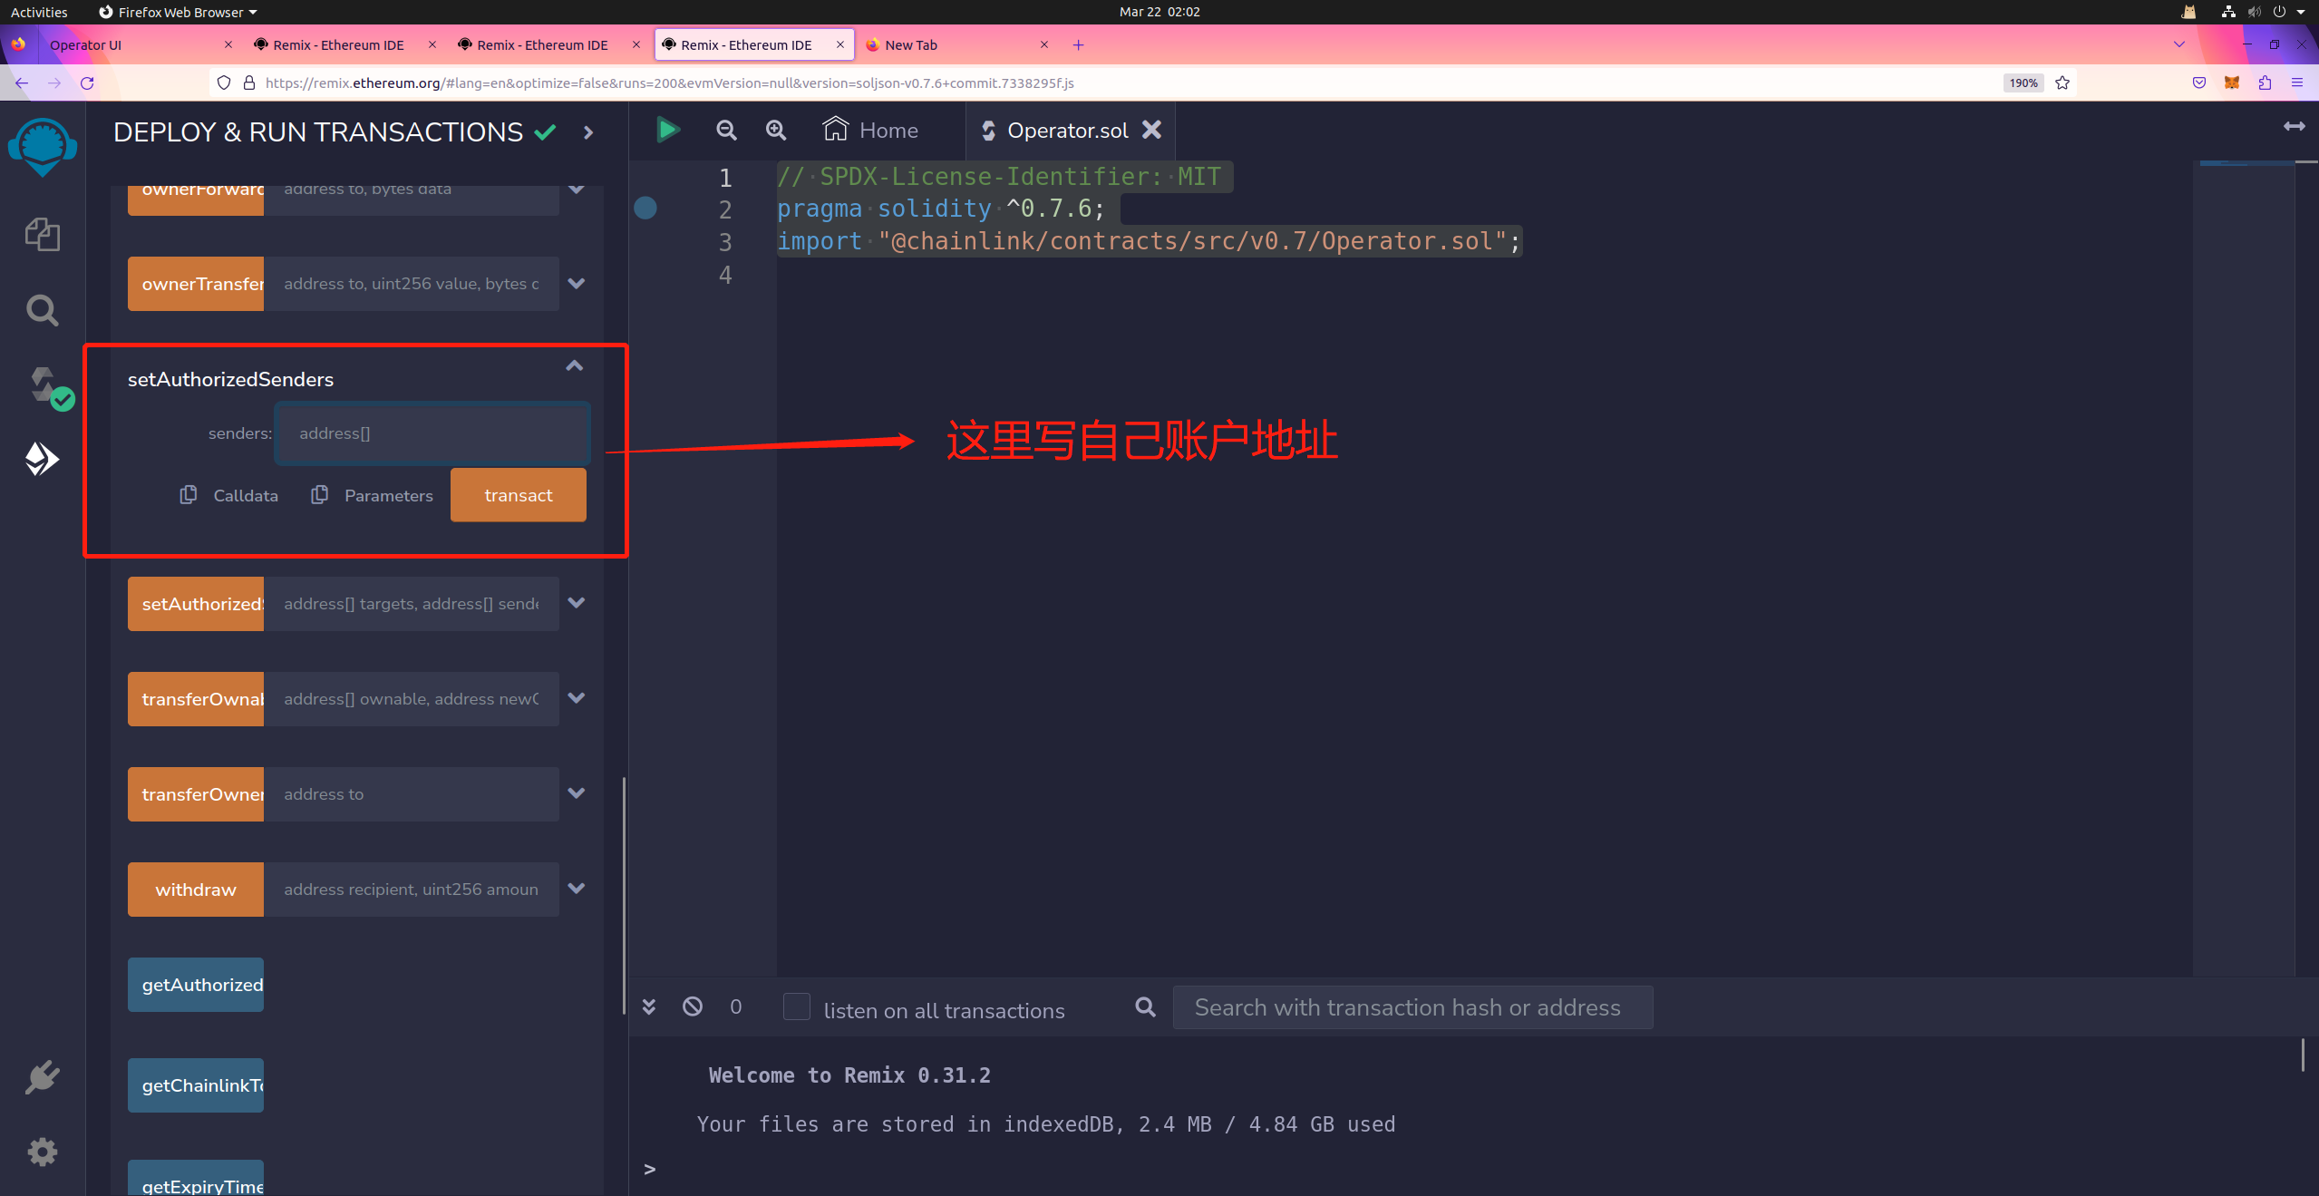
Task: Copy the Calldata for setAuthorizedSenders
Action: (x=228, y=495)
